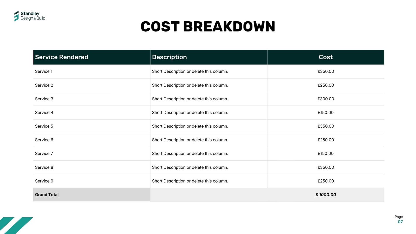Select the Service 3 cell
Image resolution: width=416 pixels, height=234 pixels.
(44, 99)
